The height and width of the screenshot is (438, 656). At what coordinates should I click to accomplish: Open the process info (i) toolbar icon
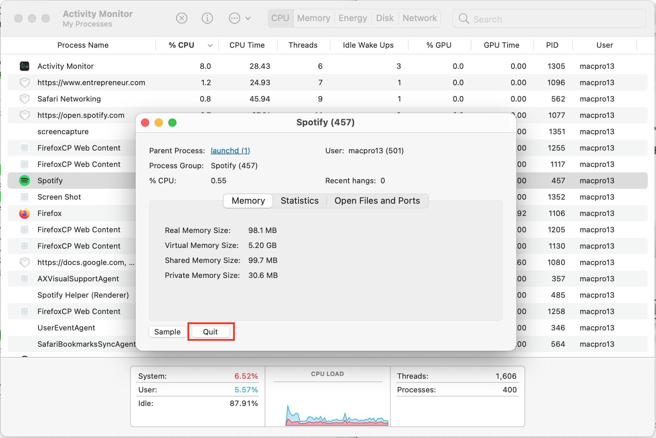coord(207,18)
